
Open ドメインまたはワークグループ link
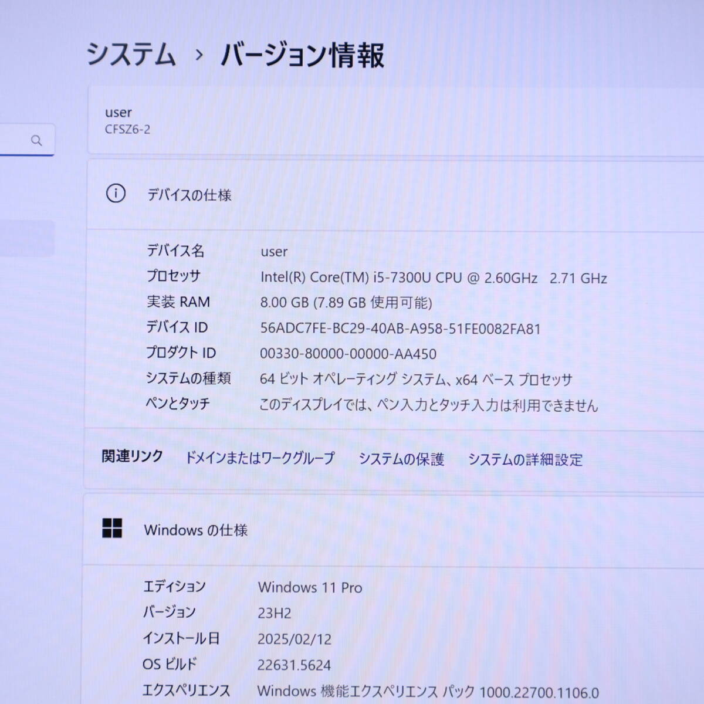pos(260,458)
